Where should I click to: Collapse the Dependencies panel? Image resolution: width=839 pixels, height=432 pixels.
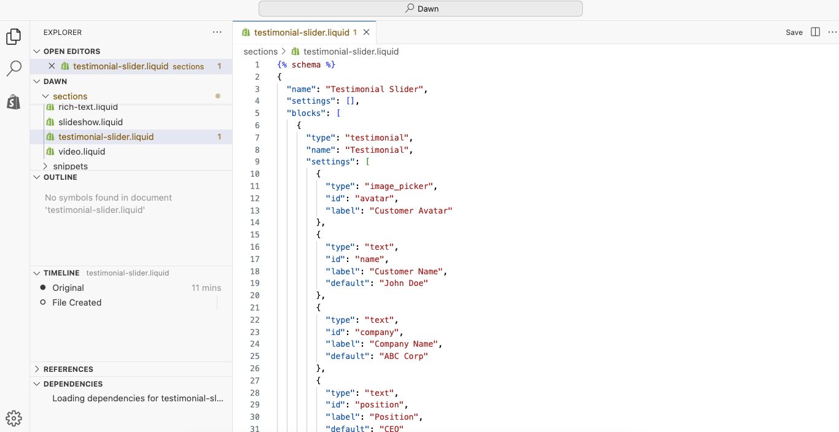[x=37, y=384]
